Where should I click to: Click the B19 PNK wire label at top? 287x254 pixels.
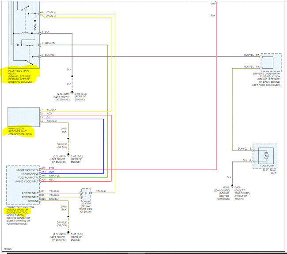point(213,4)
